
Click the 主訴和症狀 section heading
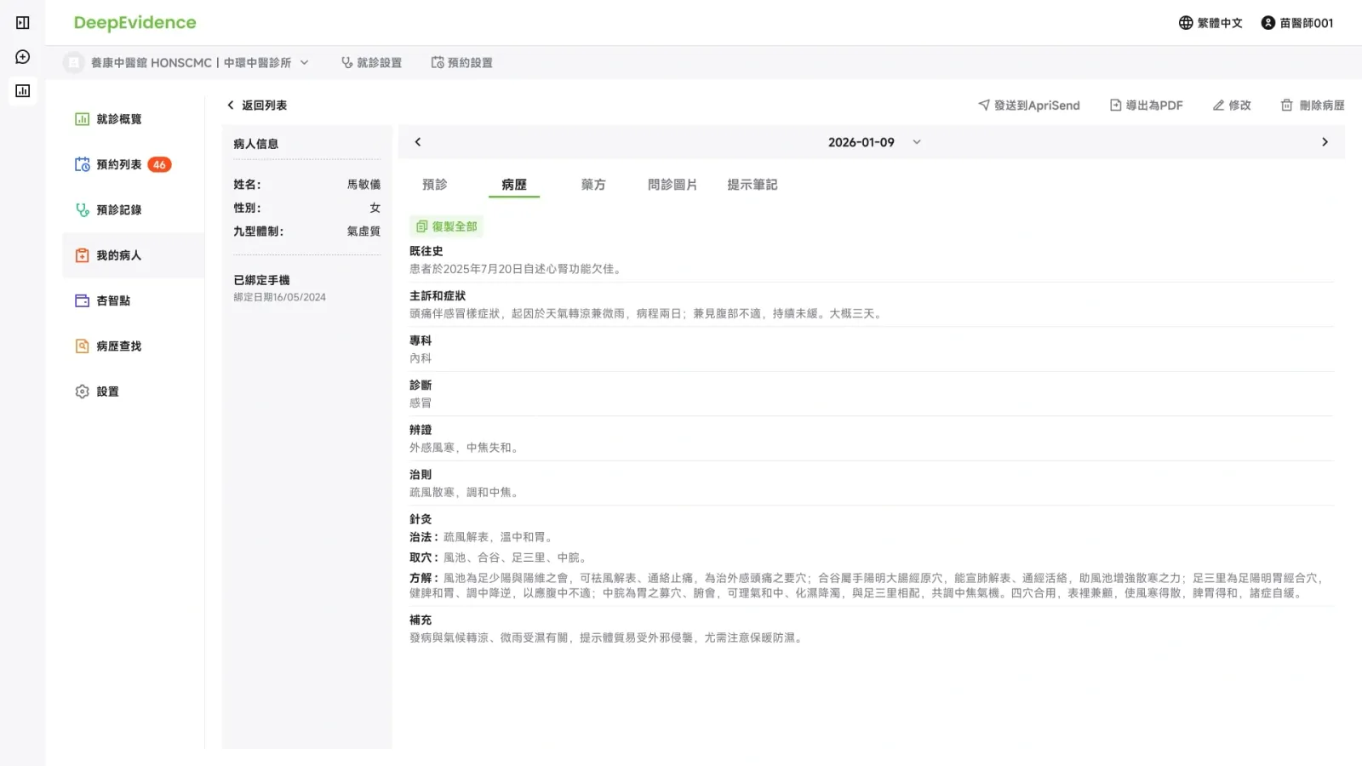(x=438, y=296)
